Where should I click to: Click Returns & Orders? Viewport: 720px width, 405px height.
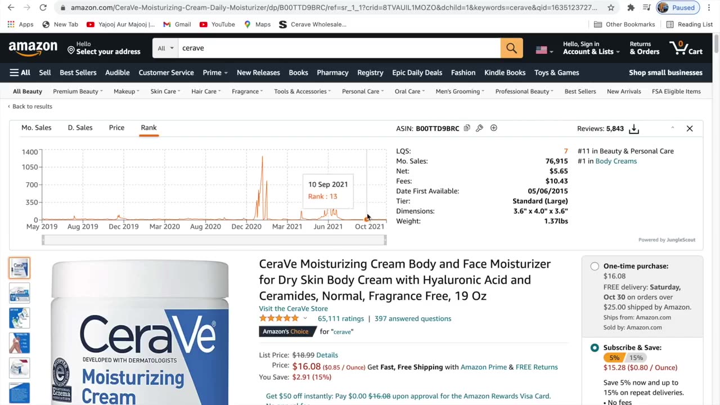point(644,48)
